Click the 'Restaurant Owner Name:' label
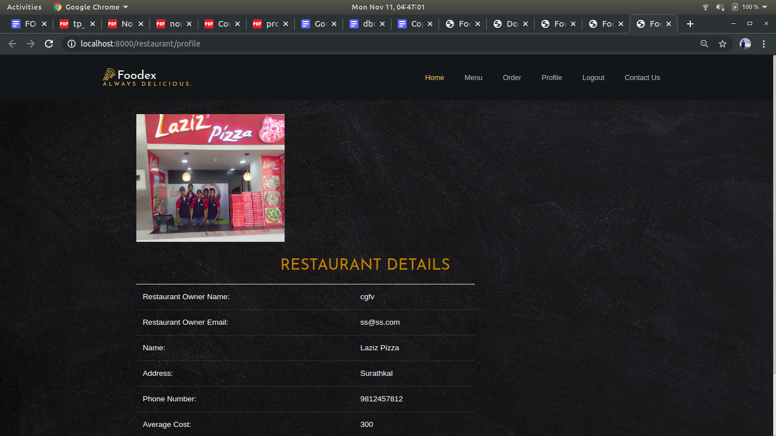The height and width of the screenshot is (436, 776). click(186, 297)
